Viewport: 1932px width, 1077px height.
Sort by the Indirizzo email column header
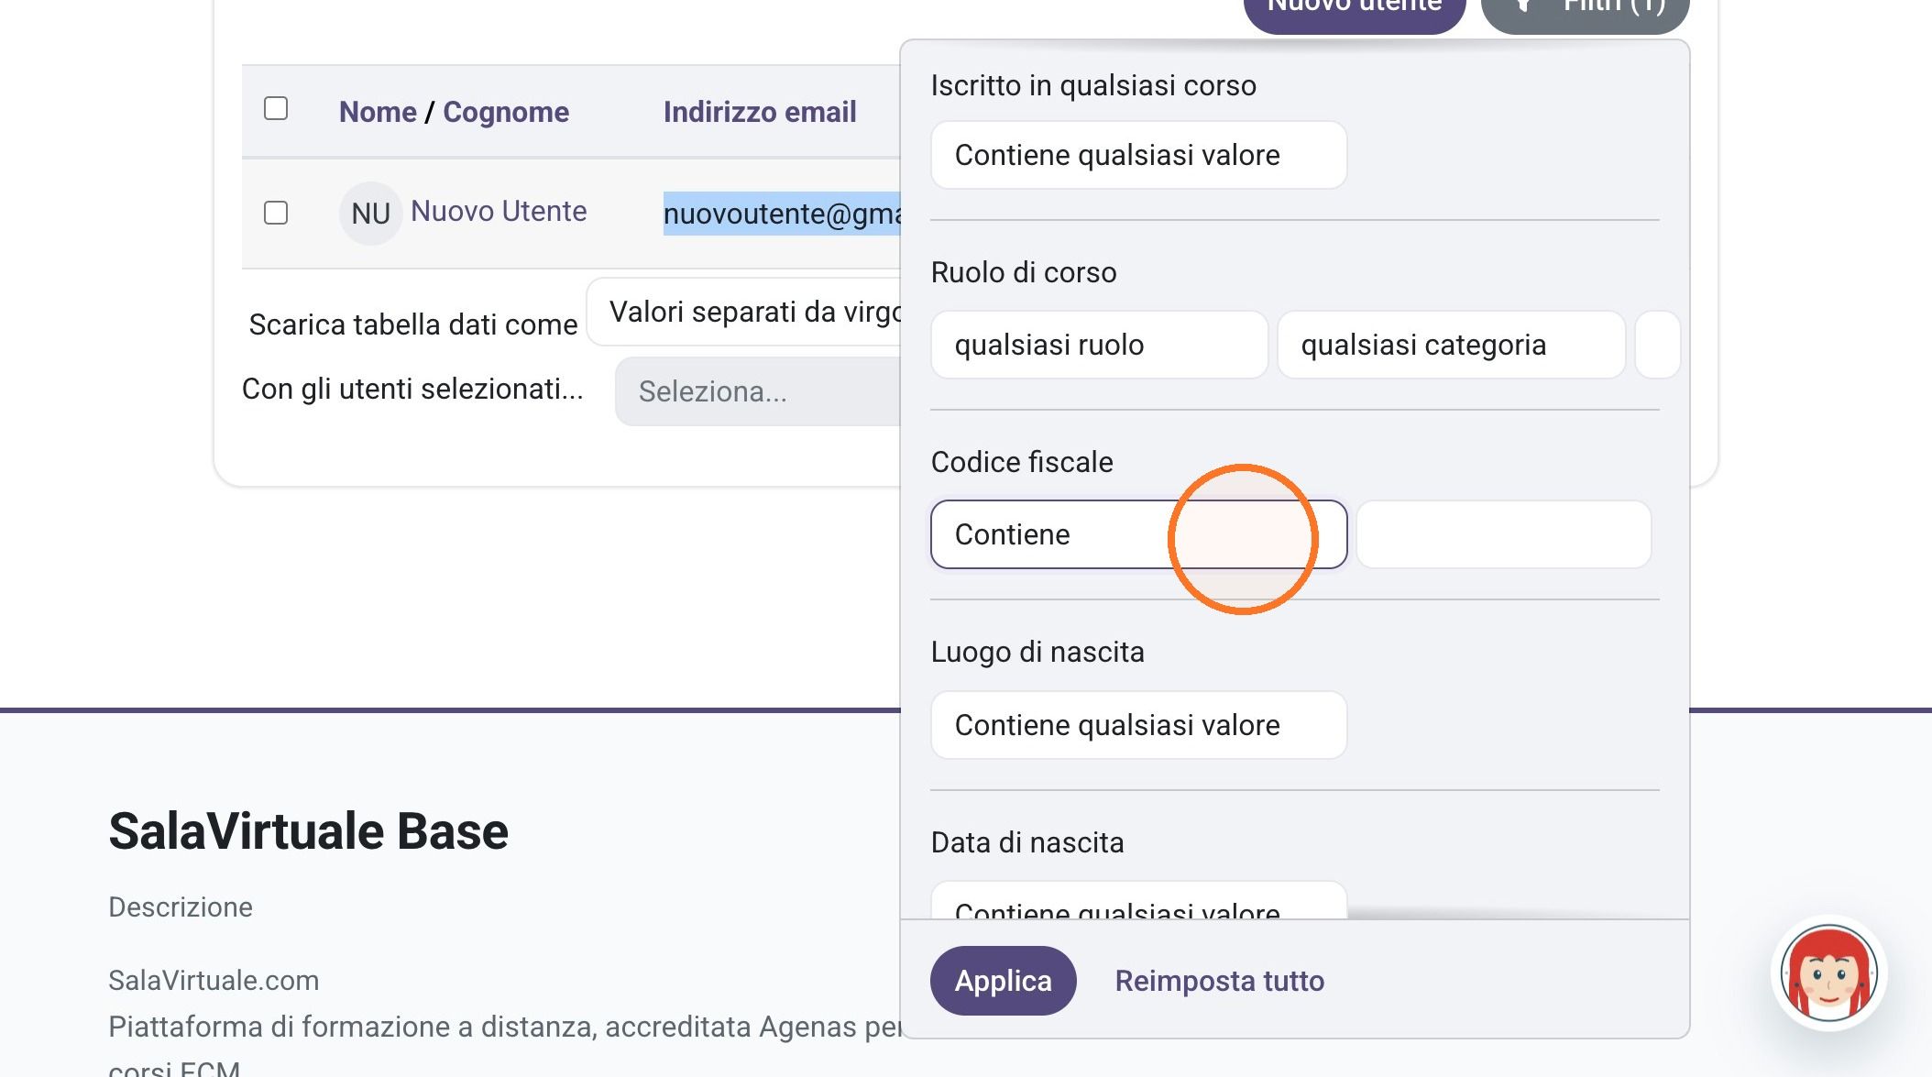[760, 112]
